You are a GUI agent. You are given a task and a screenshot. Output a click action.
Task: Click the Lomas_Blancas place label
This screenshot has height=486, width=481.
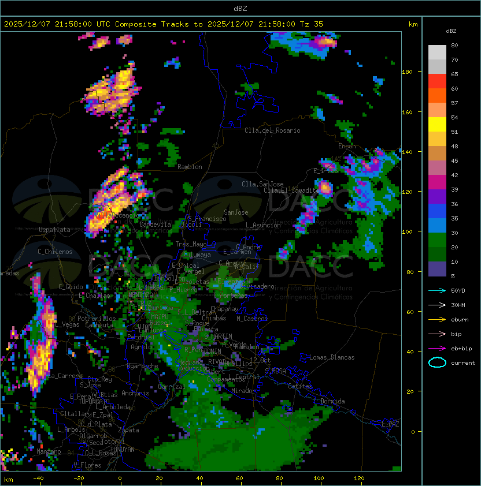pyautogui.click(x=332, y=357)
